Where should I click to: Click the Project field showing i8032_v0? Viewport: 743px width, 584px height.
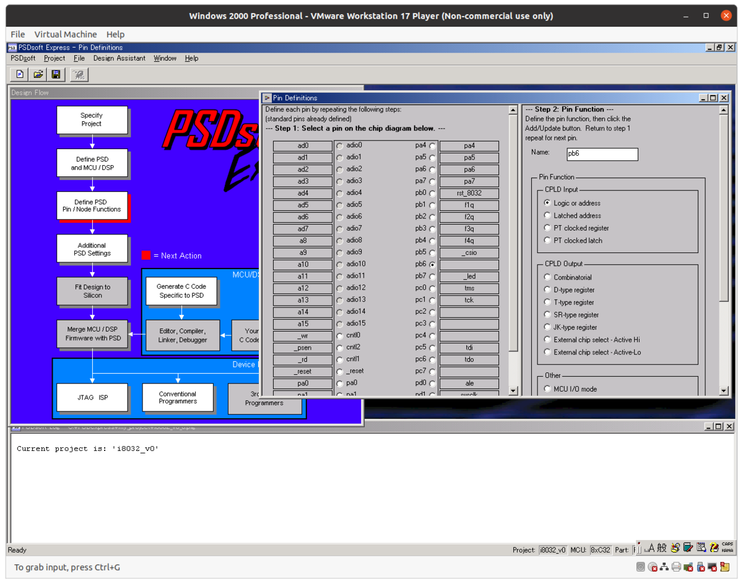[552, 550]
